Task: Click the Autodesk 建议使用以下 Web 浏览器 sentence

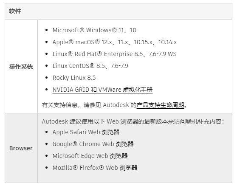Action: [x=133, y=121]
